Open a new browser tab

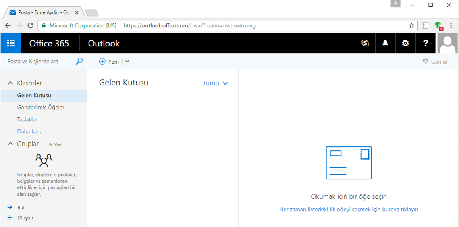click(x=91, y=12)
